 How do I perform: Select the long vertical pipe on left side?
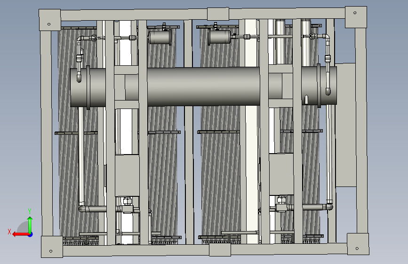[x=81, y=156]
